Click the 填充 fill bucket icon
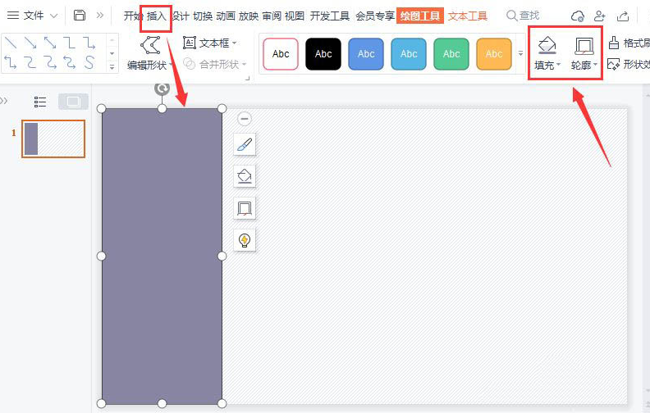 tap(547, 45)
